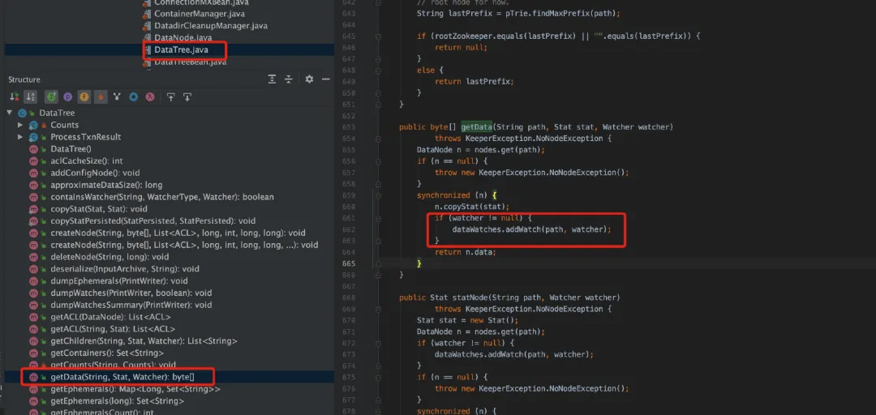Screen dimensions: 876x415
Task: Select deleteNode(String, long): void method
Action: (109, 257)
